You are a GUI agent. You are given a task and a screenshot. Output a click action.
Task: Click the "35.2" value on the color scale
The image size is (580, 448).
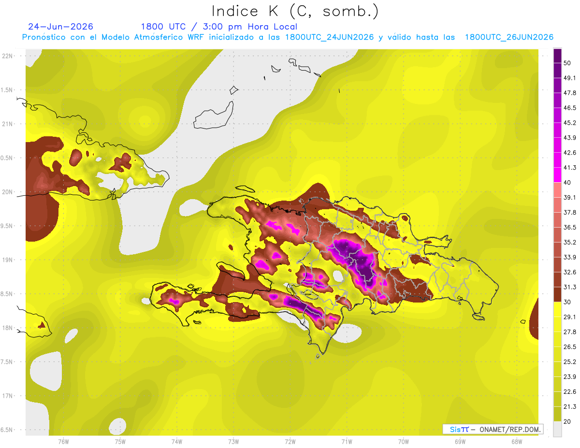tap(570, 242)
